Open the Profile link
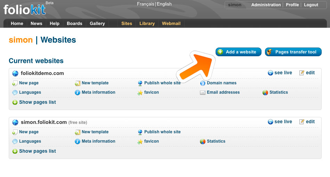The height and width of the screenshot is (177, 330). 292,5
